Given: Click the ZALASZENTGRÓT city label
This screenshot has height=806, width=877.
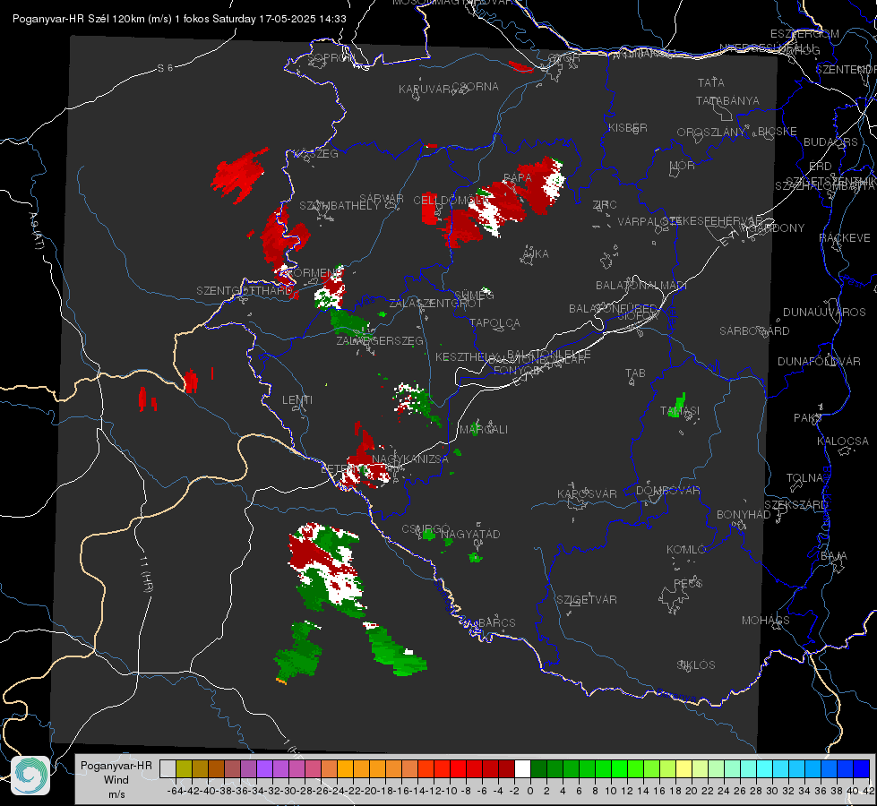Looking at the screenshot, I should pos(435,304).
